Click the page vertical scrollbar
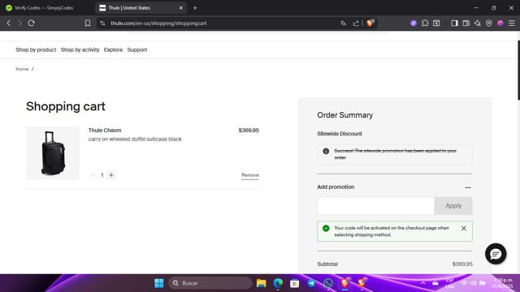The height and width of the screenshot is (292, 520). pos(518,71)
